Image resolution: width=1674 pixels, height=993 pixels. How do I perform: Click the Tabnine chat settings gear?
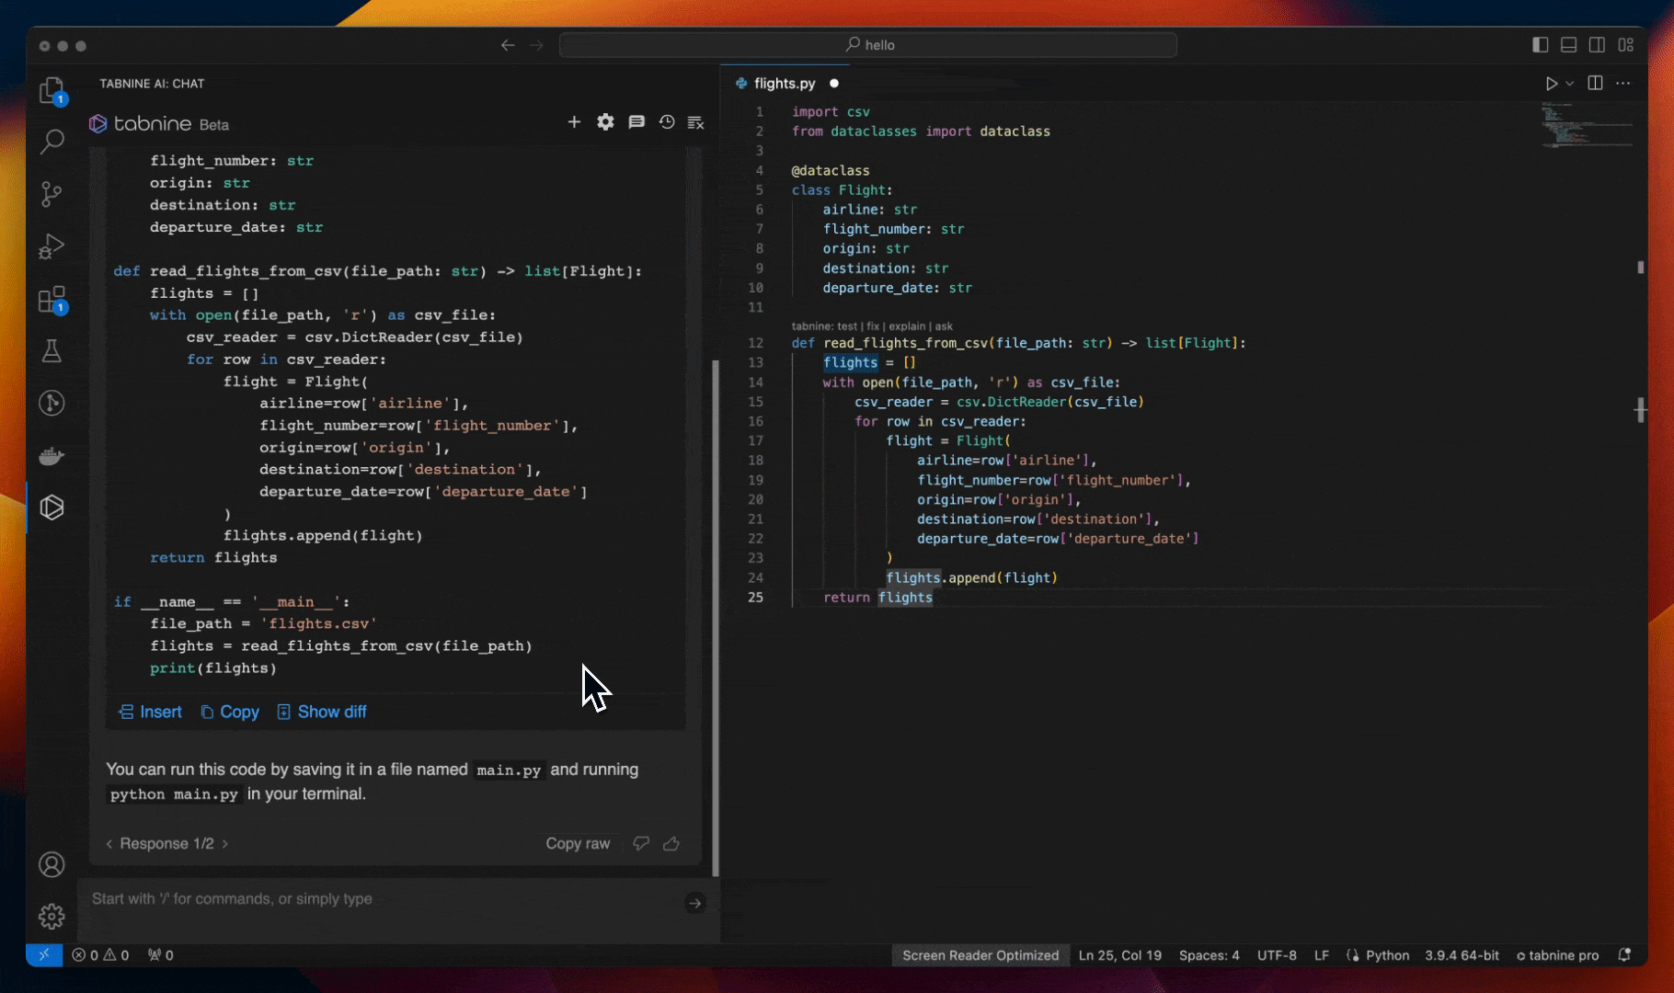605,122
